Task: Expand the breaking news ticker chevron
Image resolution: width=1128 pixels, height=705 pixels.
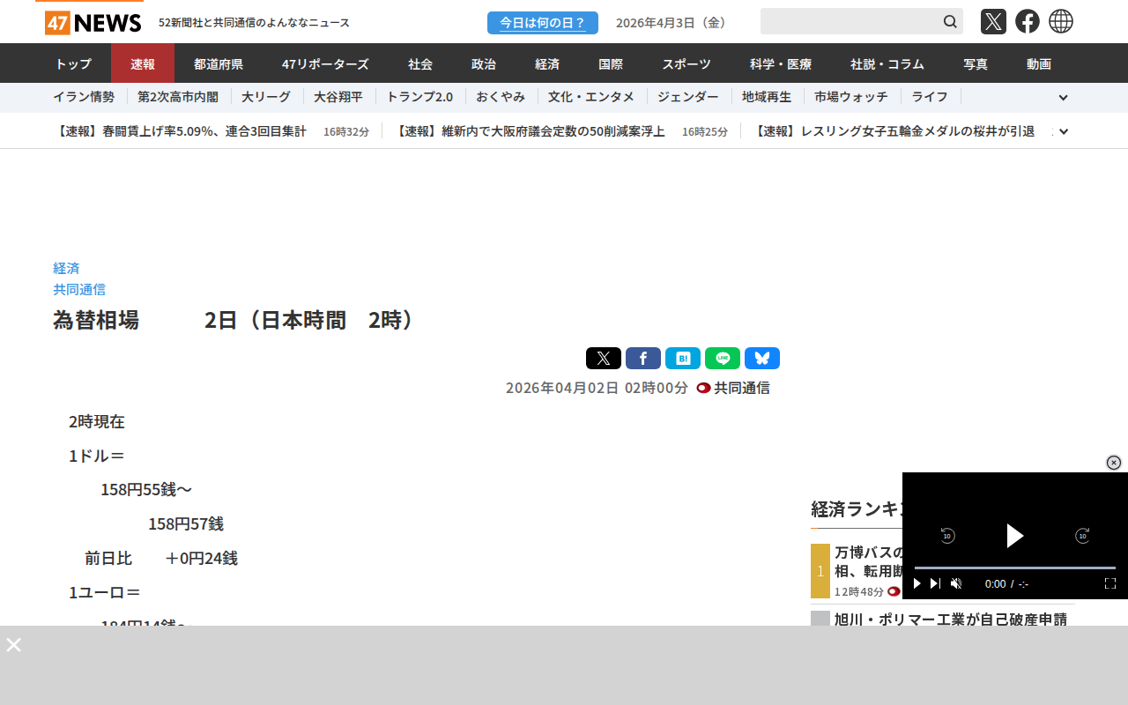Action: [x=1063, y=131]
